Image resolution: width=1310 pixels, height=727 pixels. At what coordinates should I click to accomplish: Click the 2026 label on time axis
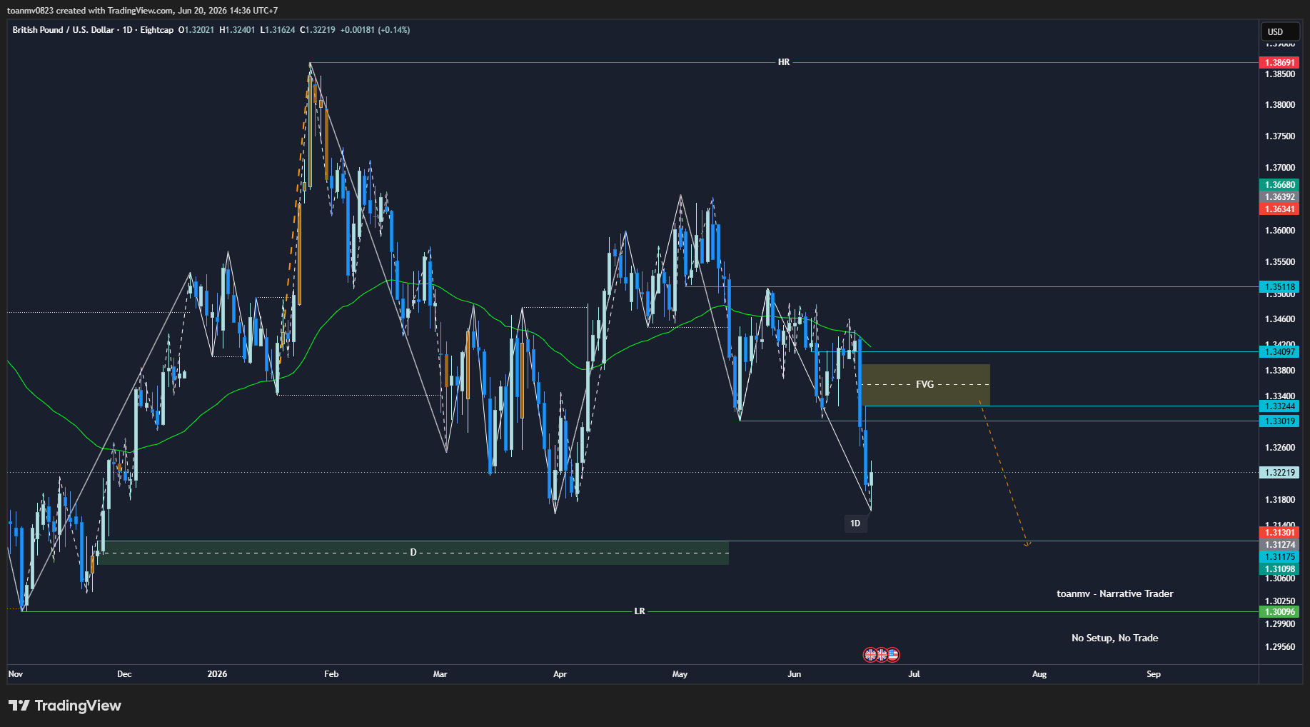tap(217, 674)
